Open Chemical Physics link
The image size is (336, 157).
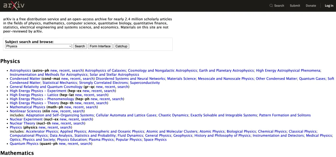pos(272,131)
